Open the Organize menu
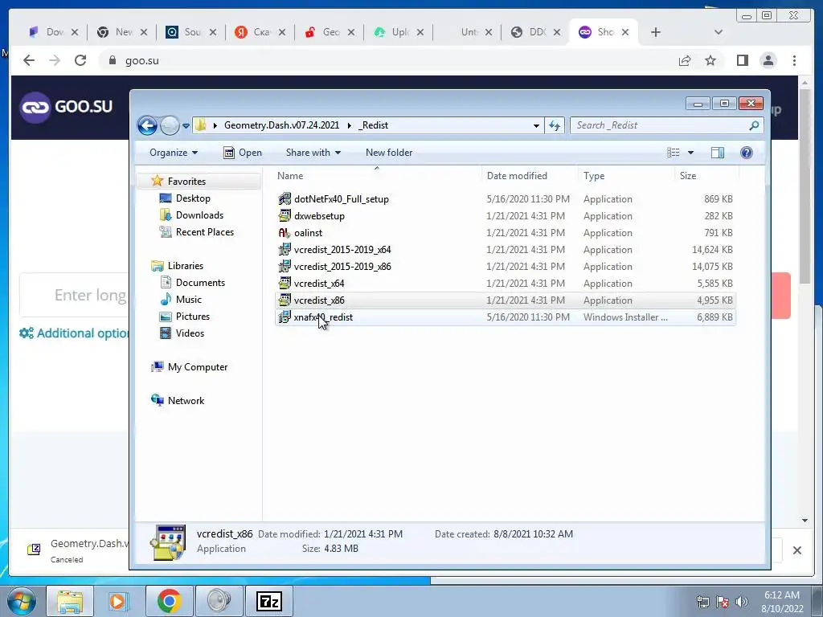823x617 pixels. 174,153
